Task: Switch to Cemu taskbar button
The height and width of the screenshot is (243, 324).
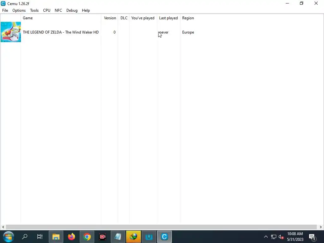Action: tap(165, 237)
